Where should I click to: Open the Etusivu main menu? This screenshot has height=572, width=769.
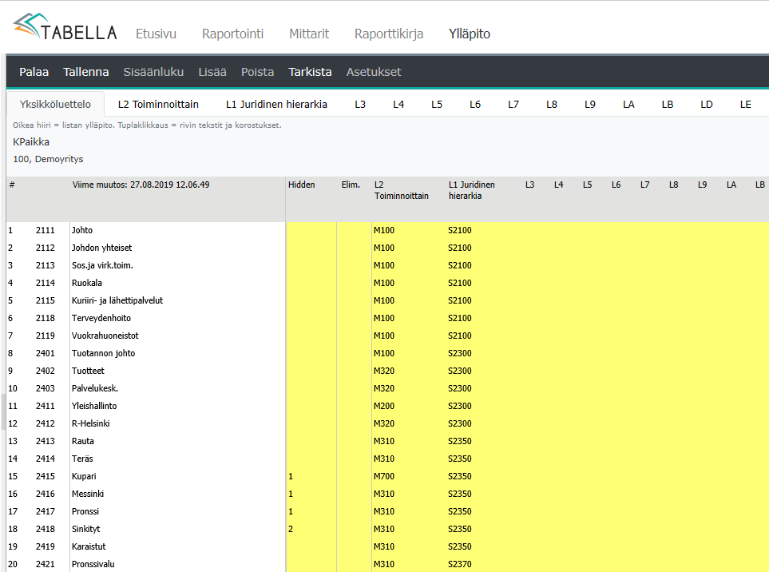click(156, 34)
